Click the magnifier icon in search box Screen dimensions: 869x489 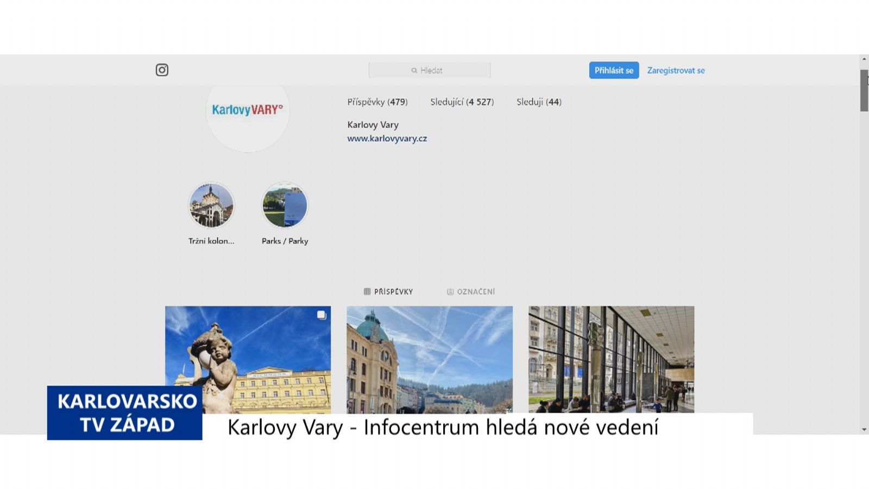(414, 71)
